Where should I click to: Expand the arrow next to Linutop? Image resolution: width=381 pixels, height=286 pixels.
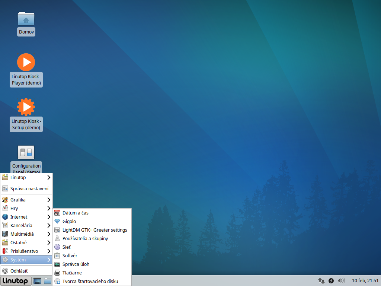pos(49,178)
